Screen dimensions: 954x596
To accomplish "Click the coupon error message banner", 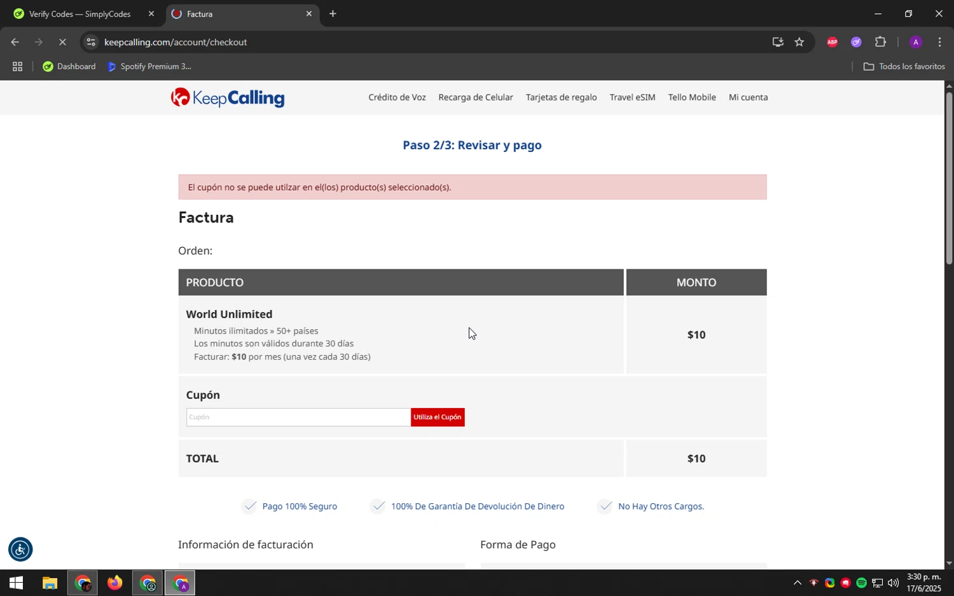I will [x=472, y=187].
